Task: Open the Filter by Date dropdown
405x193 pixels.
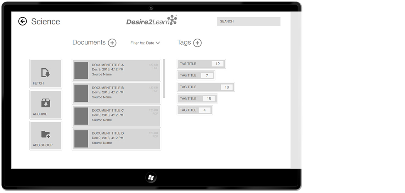Action: coord(145,43)
